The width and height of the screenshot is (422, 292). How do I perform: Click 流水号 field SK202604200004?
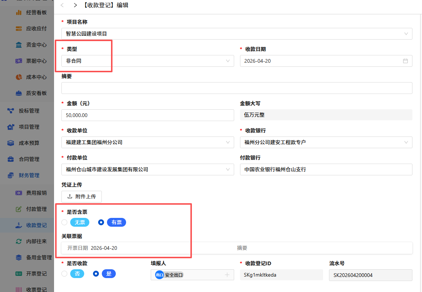(371, 275)
